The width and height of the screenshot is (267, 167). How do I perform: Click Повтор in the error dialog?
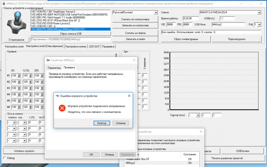pos(102,123)
